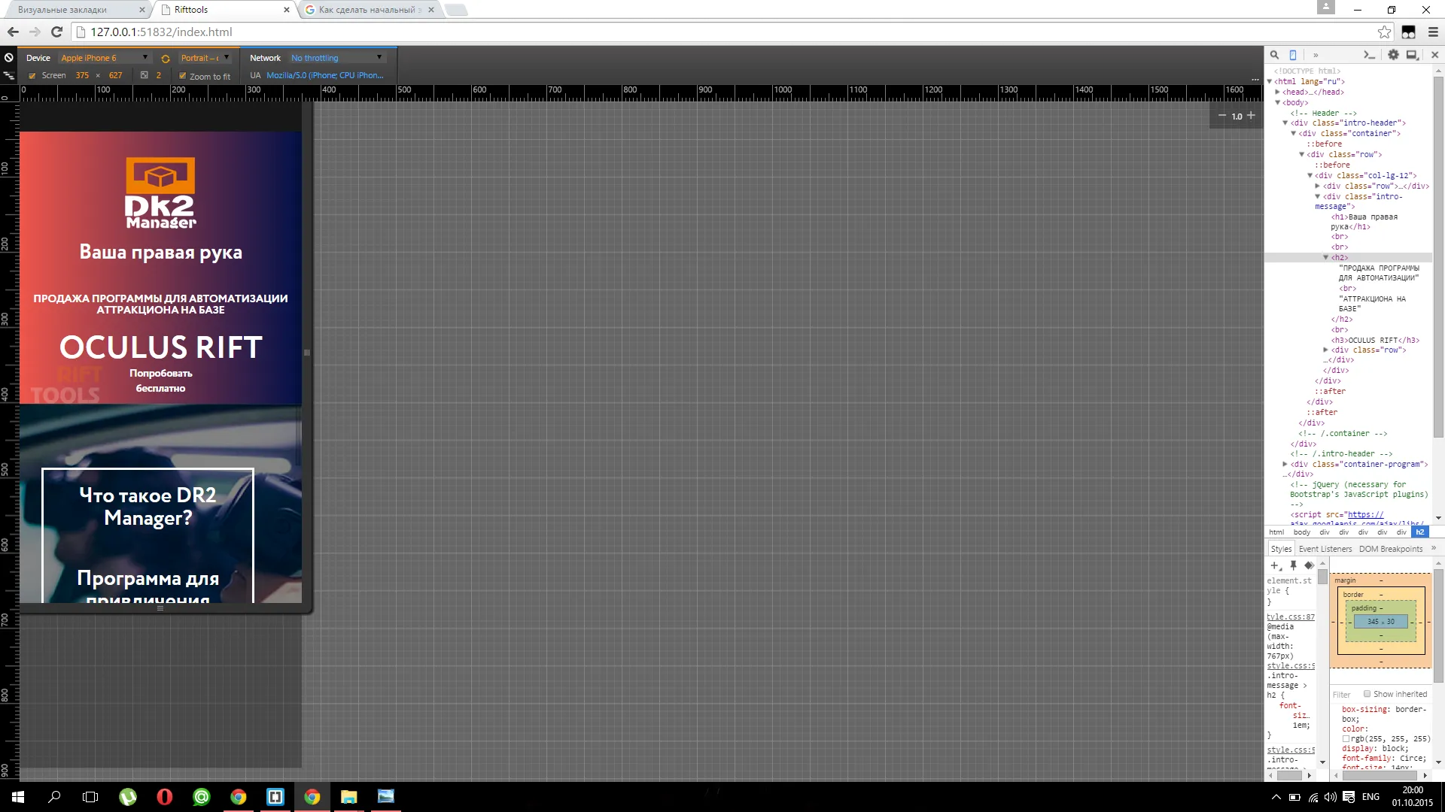Image resolution: width=1445 pixels, height=812 pixels.
Task: Click the DevTools search inspect magnifier
Action: (x=1274, y=55)
